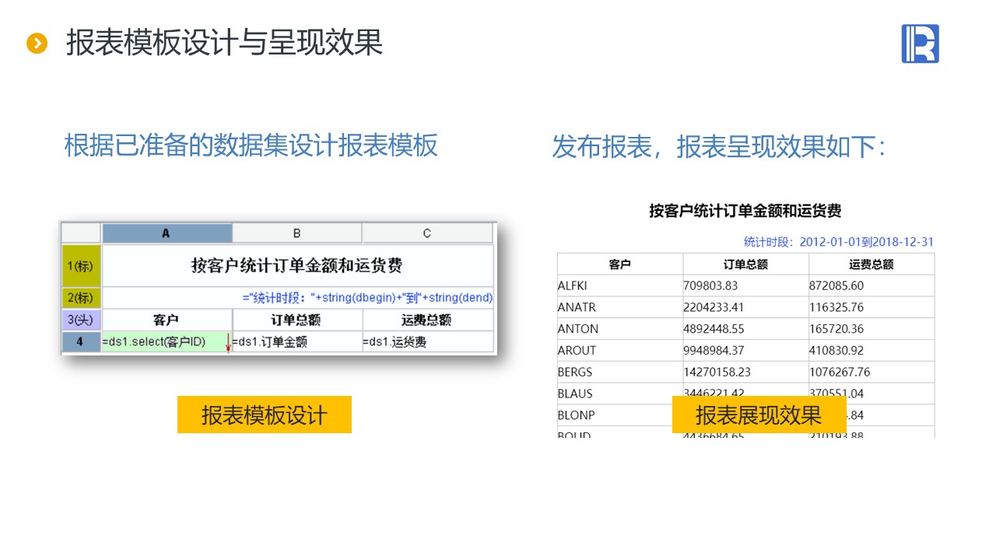Click the blue R logo icon

point(920,44)
